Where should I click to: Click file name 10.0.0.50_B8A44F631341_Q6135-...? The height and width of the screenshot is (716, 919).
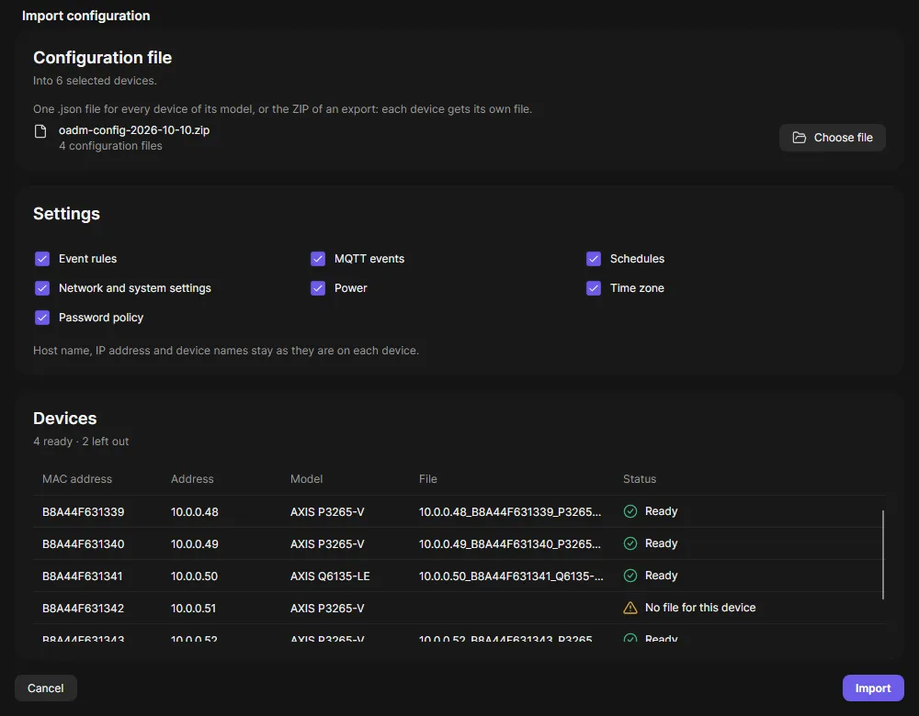(x=511, y=576)
